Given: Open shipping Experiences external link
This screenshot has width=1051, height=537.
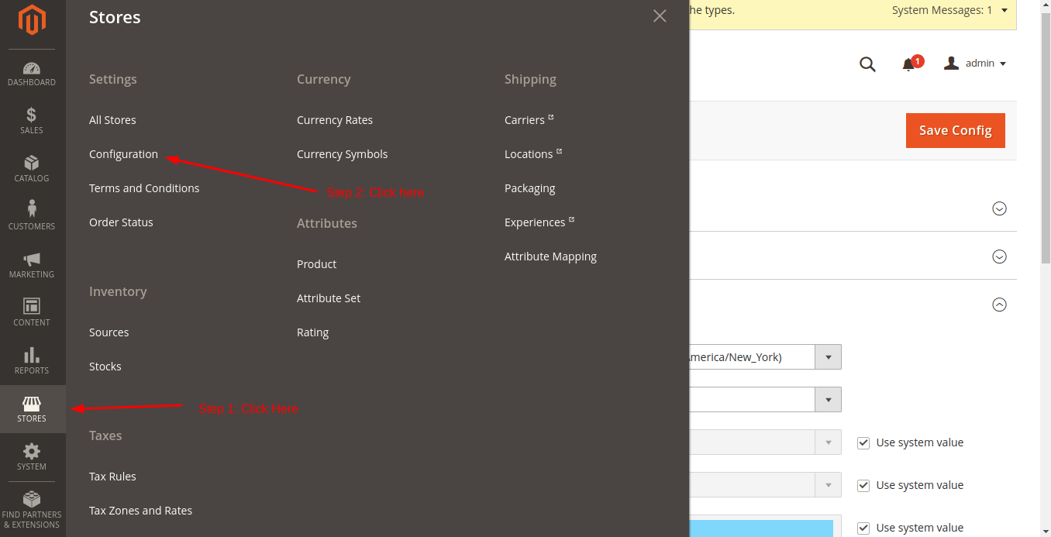Looking at the screenshot, I should pos(539,222).
